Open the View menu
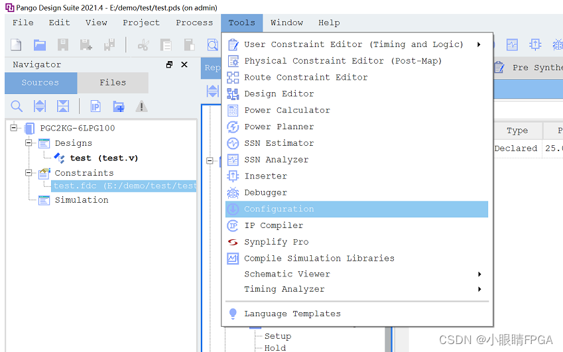This screenshot has width=563, height=352. point(96,23)
